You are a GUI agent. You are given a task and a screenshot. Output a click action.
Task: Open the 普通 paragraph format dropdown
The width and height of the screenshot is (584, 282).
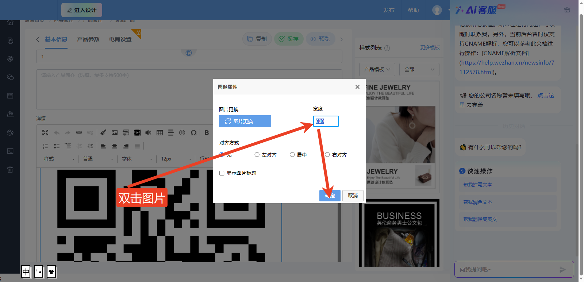98,159
